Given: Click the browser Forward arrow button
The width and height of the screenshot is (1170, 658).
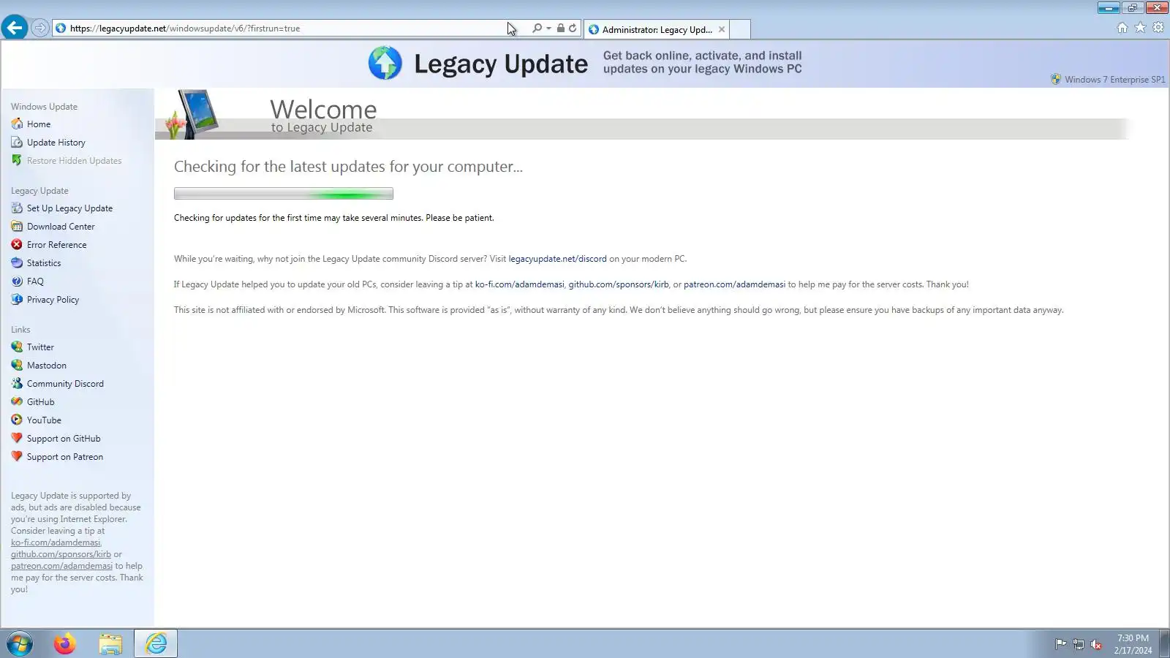Looking at the screenshot, I should click(x=39, y=28).
